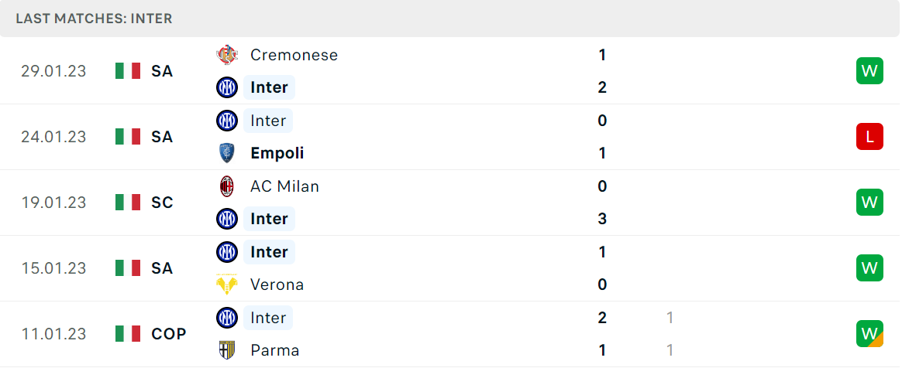
Task: Click the Last Matches: Inter header
Action: [x=94, y=19]
